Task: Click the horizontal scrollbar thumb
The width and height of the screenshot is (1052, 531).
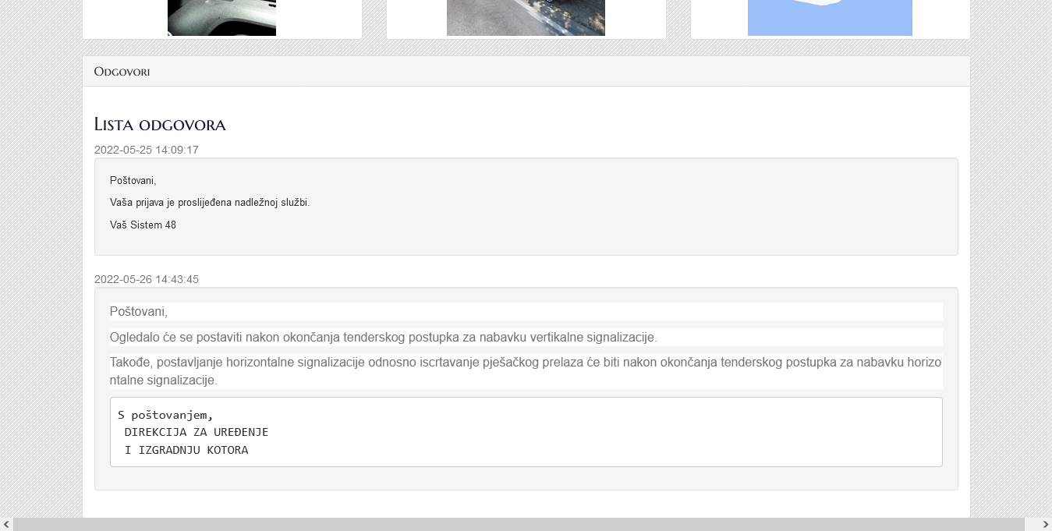Action: coord(519,525)
